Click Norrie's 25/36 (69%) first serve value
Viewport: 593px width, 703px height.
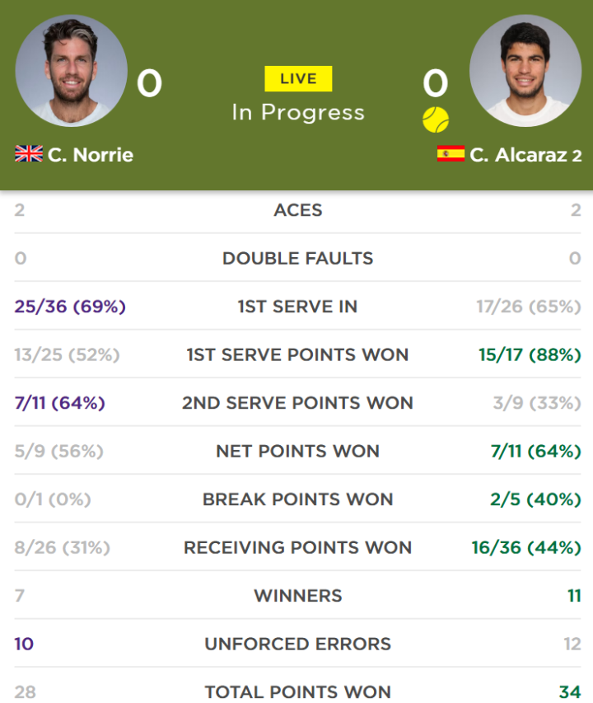click(x=70, y=307)
